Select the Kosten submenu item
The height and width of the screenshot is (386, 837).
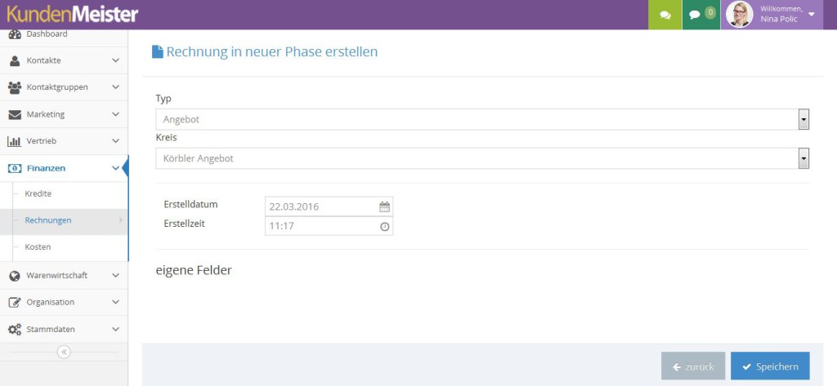38,246
